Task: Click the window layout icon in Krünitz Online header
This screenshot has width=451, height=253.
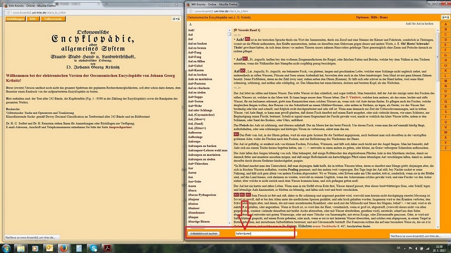Action: (x=445, y=18)
